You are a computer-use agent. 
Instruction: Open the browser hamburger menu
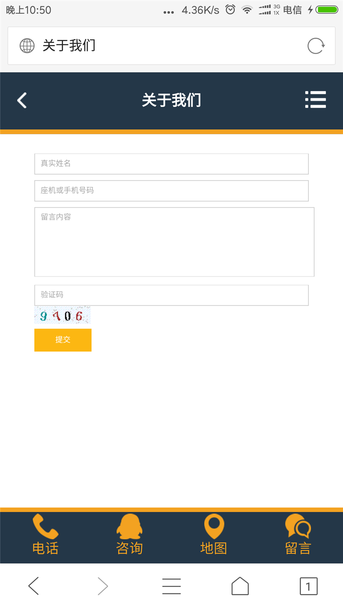coord(171,586)
